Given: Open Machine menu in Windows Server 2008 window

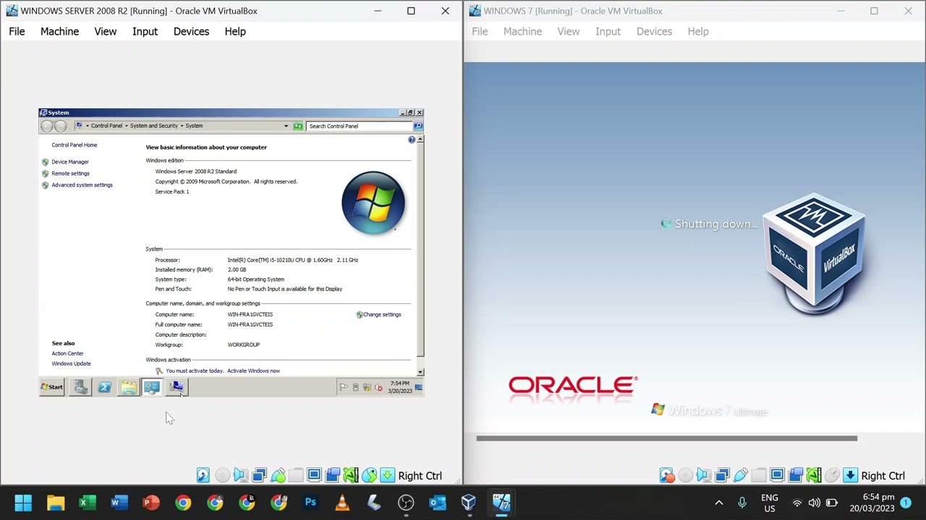Looking at the screenshot, I should coord(59,31).
